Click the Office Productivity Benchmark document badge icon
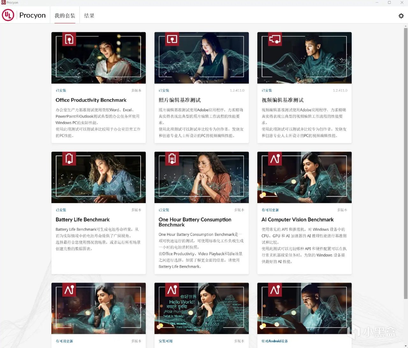Viewport: 408px width, 348px height. [x=69, y=39]
